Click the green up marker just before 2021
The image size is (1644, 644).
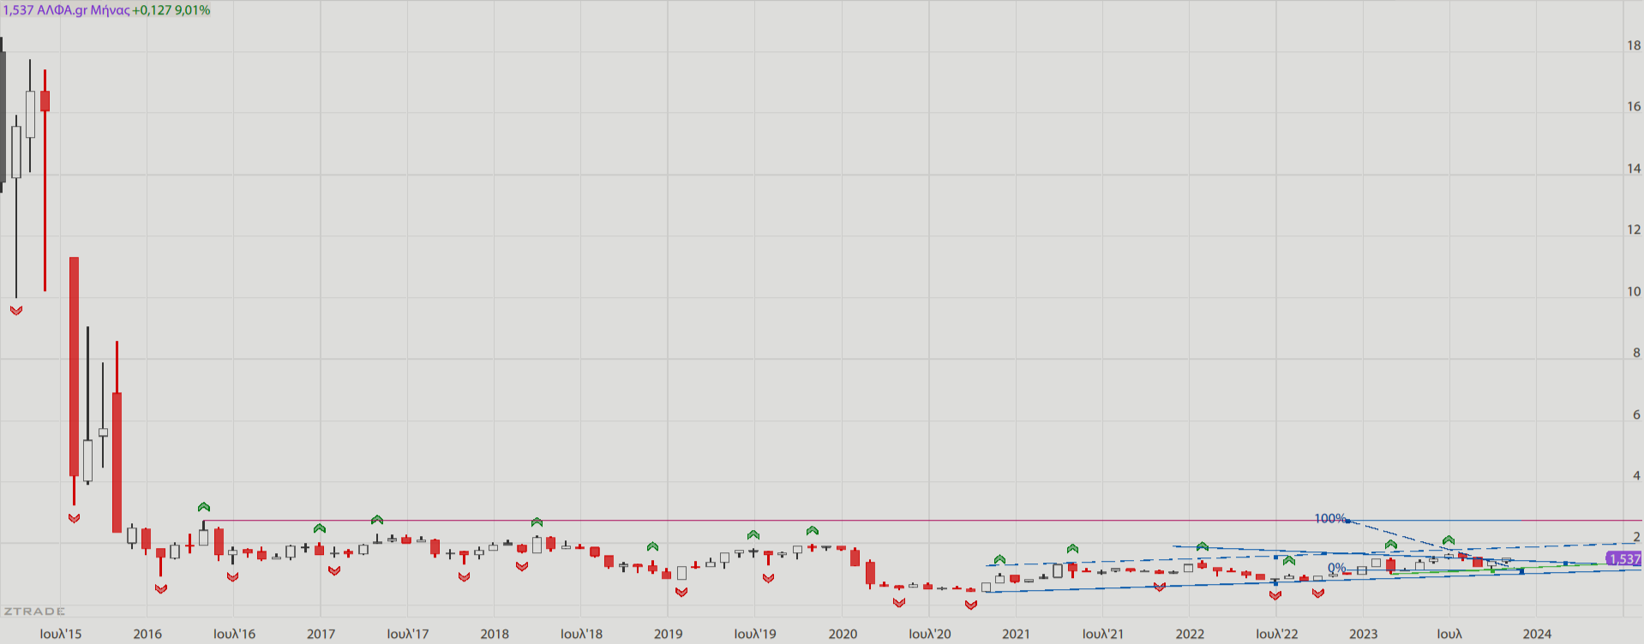click(x=1000, y=559)
